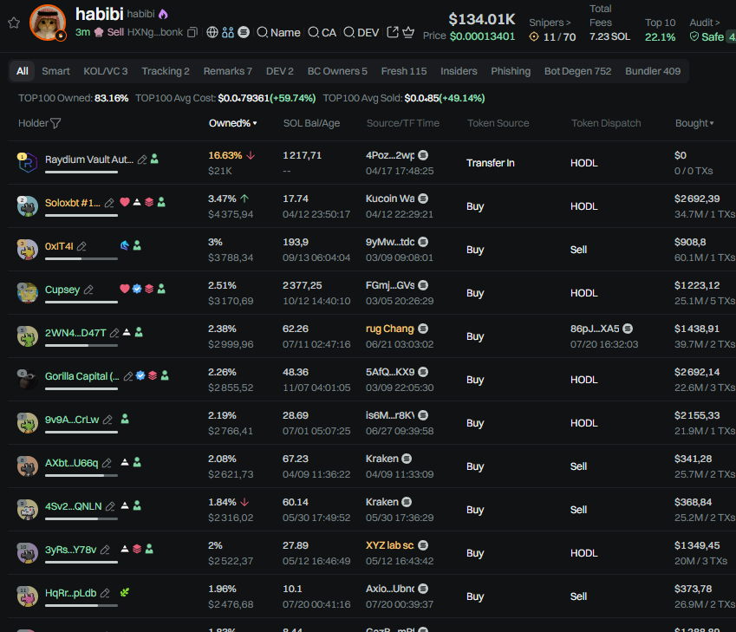Edit remark for 0xIT4l holder
The image size is (736, 632).
click(x=81, y=246)
